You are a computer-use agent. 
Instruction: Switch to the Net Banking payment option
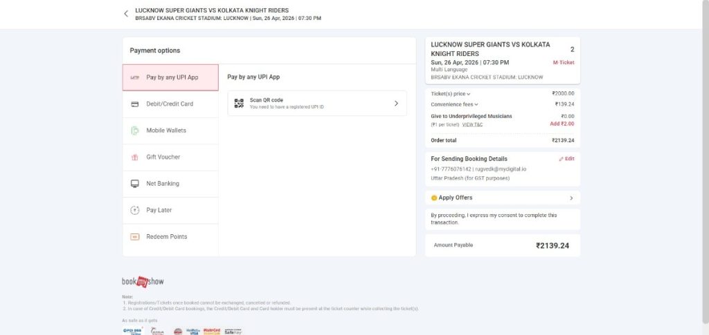point(163,184)
